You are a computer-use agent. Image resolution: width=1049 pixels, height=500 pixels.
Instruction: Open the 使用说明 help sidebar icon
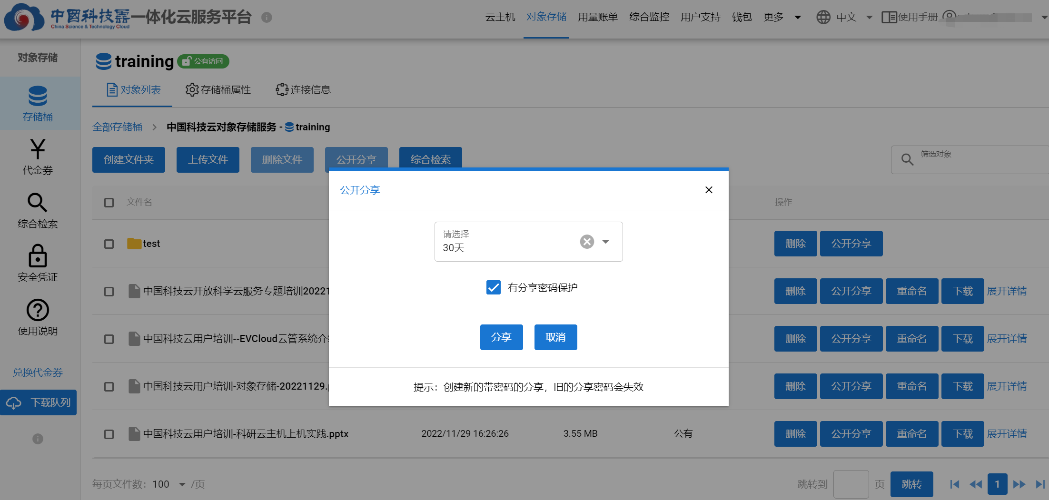pos(38,310)
